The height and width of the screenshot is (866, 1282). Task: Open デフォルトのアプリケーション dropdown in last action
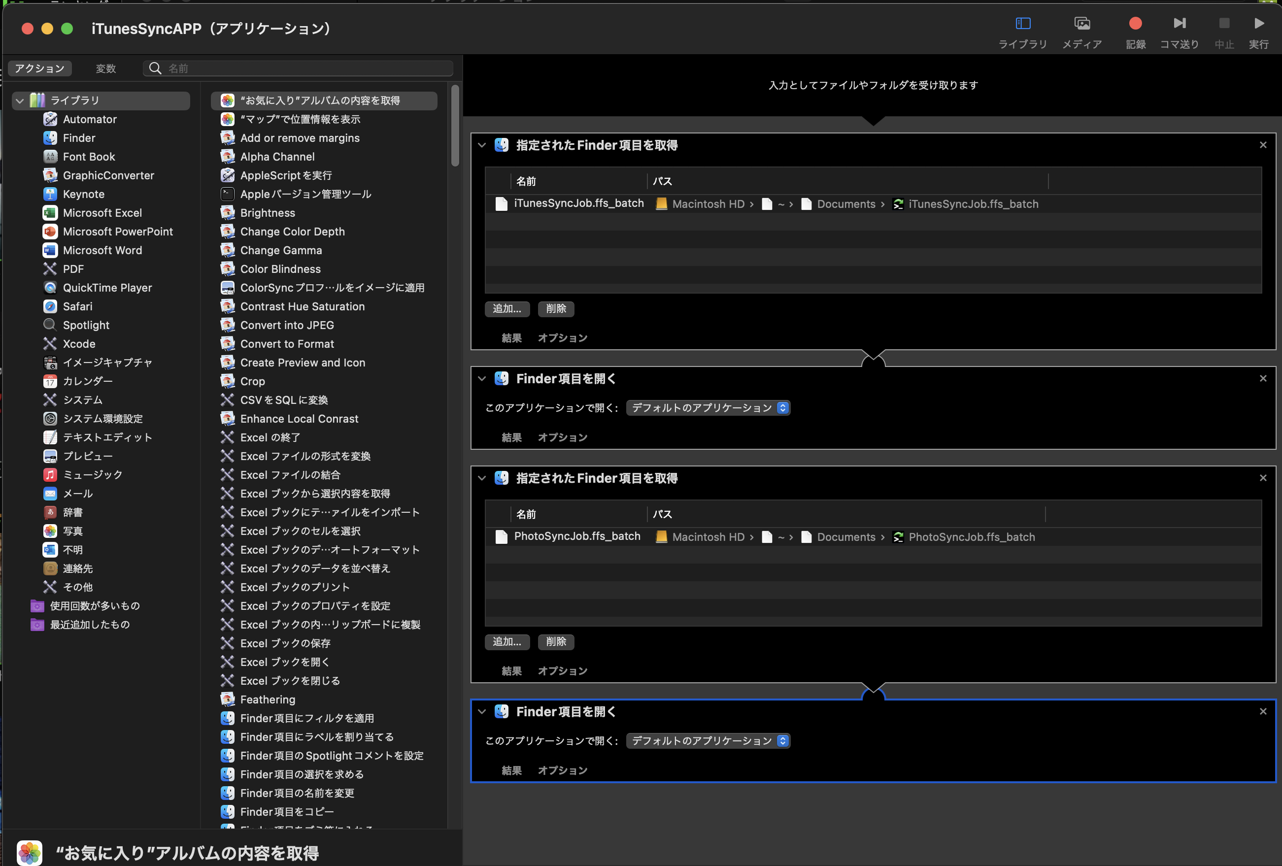click(708, 741)
